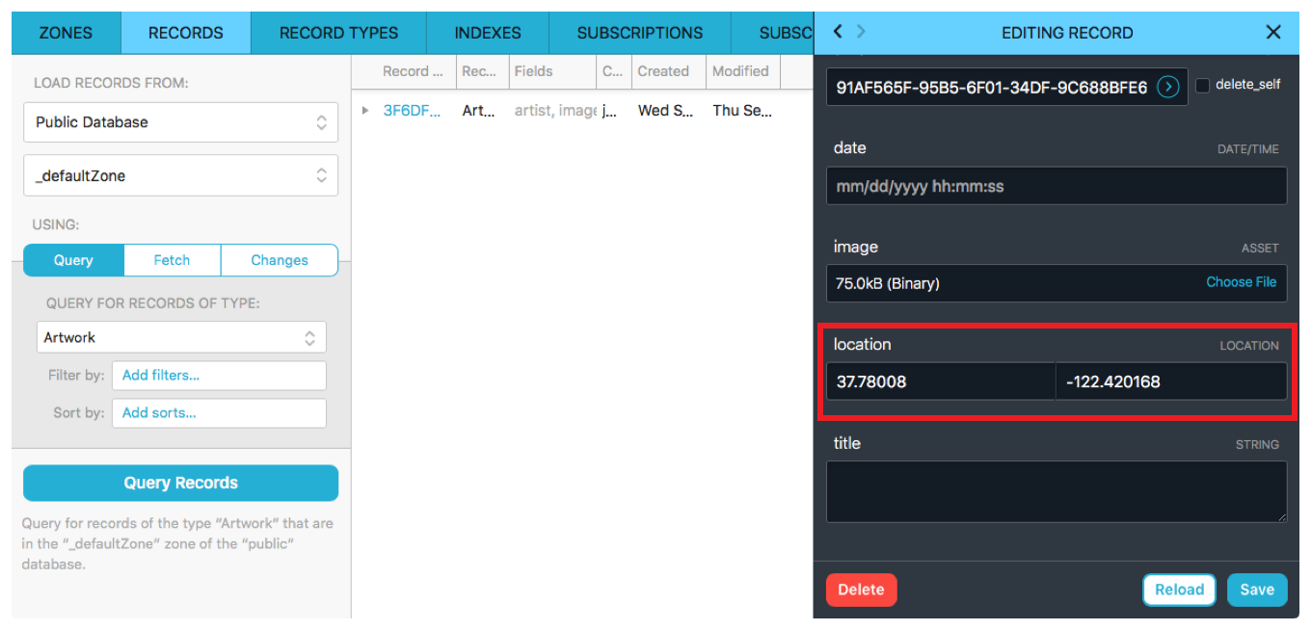The height and width of the screenshot is (630, 1311).
Task: Close the Editing Record panel
Action: (x=1272, y=33)
